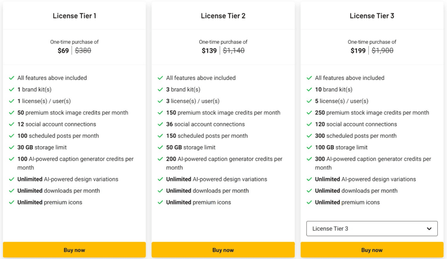This screenshot has width=447, height=259.
Task: Click Buy now under License Tier 2
Action: (223, 250)
